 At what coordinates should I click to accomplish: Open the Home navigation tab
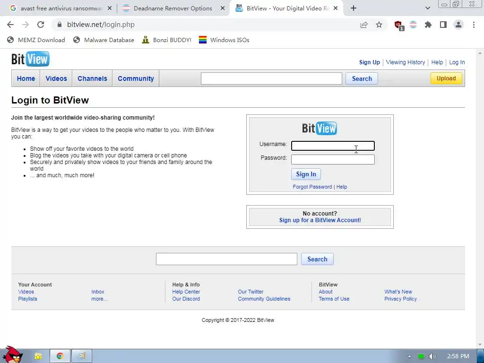pyautogui.click(x=26, y=78)
